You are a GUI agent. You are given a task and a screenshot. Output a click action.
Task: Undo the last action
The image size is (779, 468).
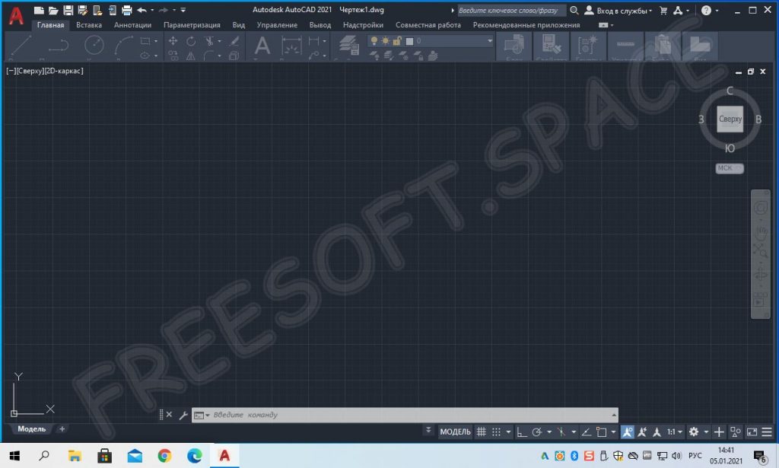click(141, 10)
